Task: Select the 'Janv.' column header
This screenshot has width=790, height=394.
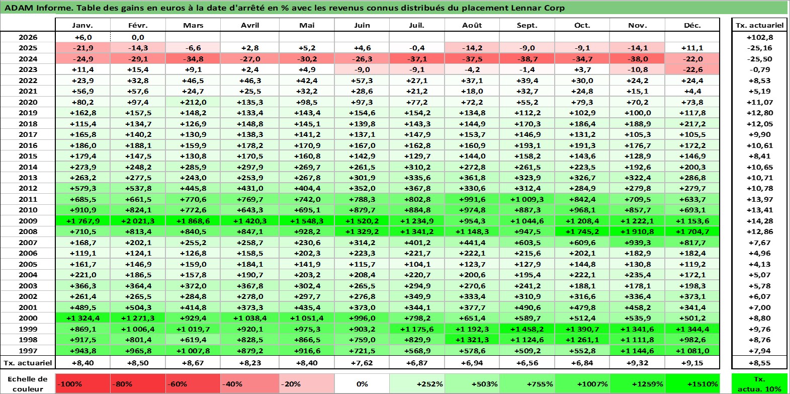Action: pos(82,25)
